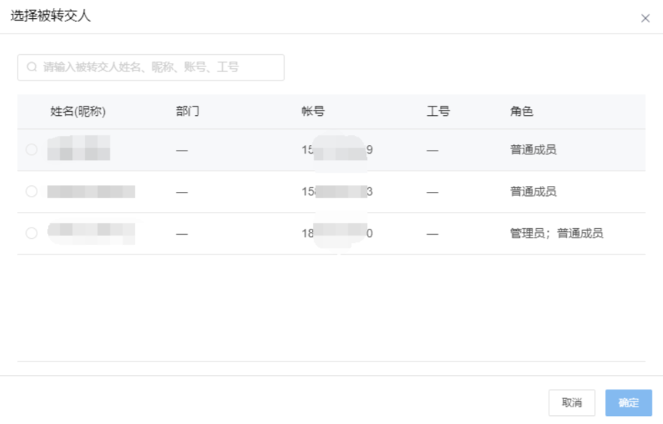Click the 确定 button
663x424 pixels.
click(628, 403)
